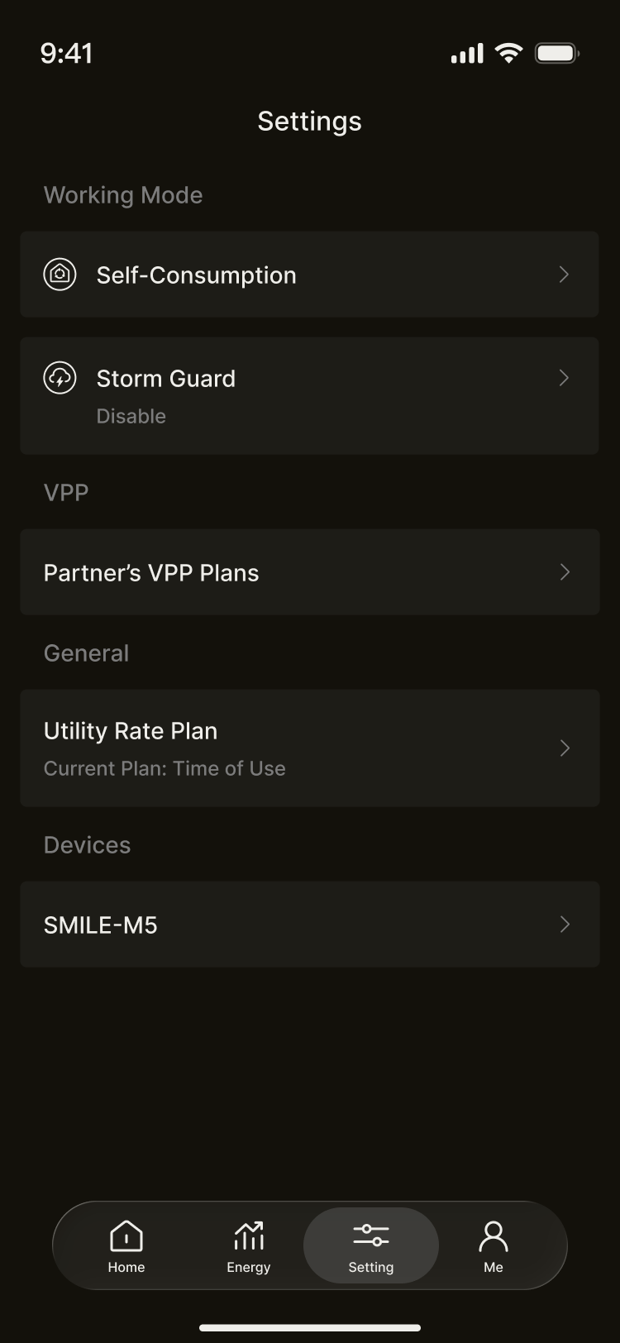
Task: Open Utility Rate Plan chevron
Action: (x=565, y=748)
